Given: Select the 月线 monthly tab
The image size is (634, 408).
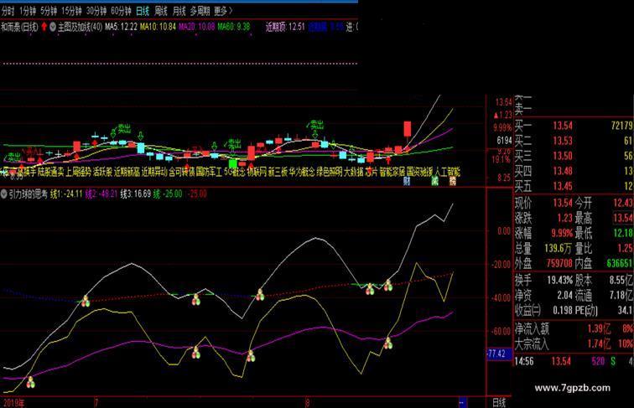Looking at the screenshot, I should click(179, 12).
